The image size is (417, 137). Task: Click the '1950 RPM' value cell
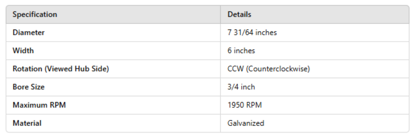244,105
